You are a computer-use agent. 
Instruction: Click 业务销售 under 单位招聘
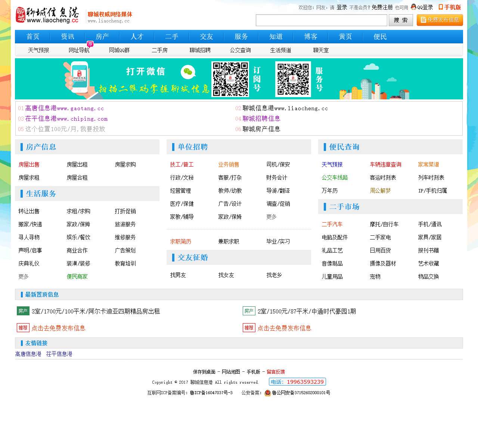[x=229, y=164]
